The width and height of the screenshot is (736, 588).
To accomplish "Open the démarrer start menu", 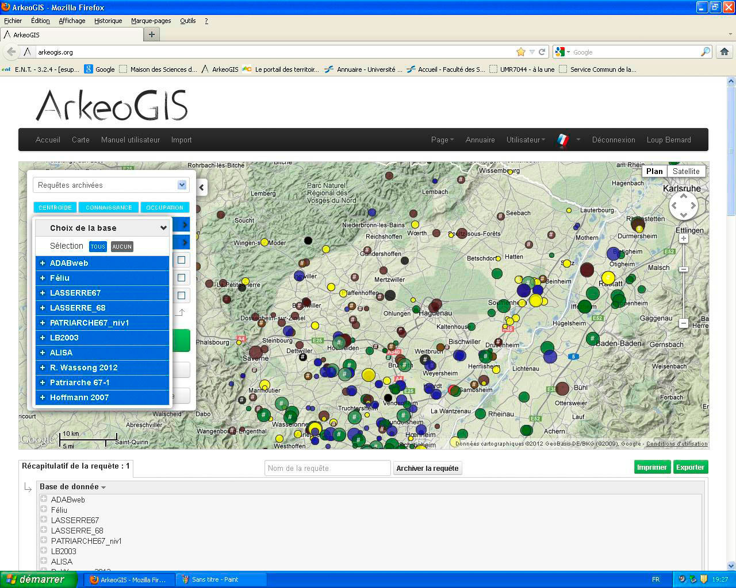I will tap(38, 579).
